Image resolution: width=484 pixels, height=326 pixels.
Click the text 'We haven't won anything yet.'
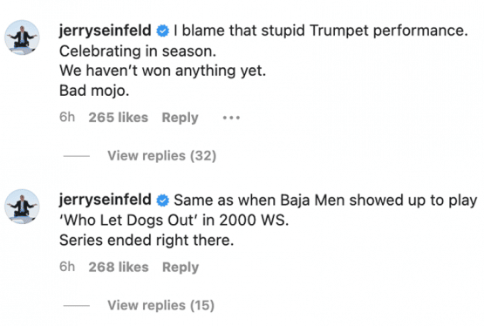click(x=163, y=71)
